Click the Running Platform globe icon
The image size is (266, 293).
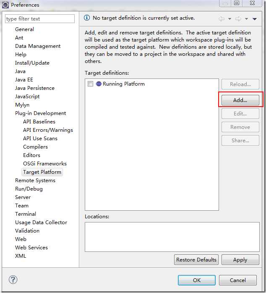point(99,84)
